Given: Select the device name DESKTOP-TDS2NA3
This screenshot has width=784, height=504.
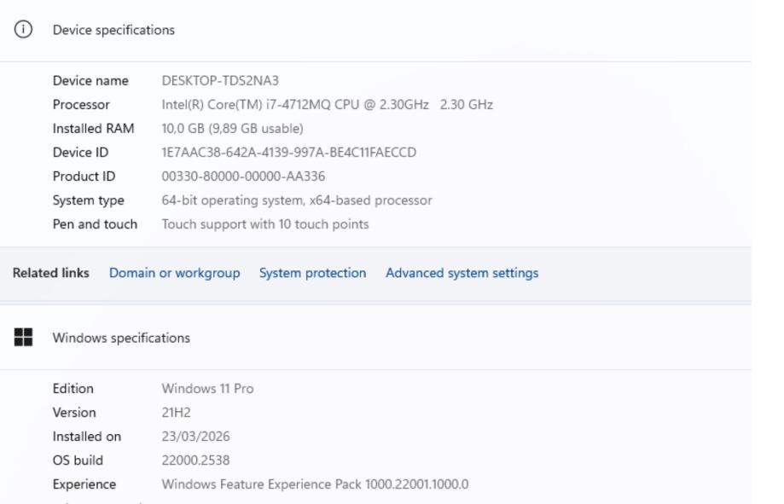Looking at the screenshot, I should 220,80.
